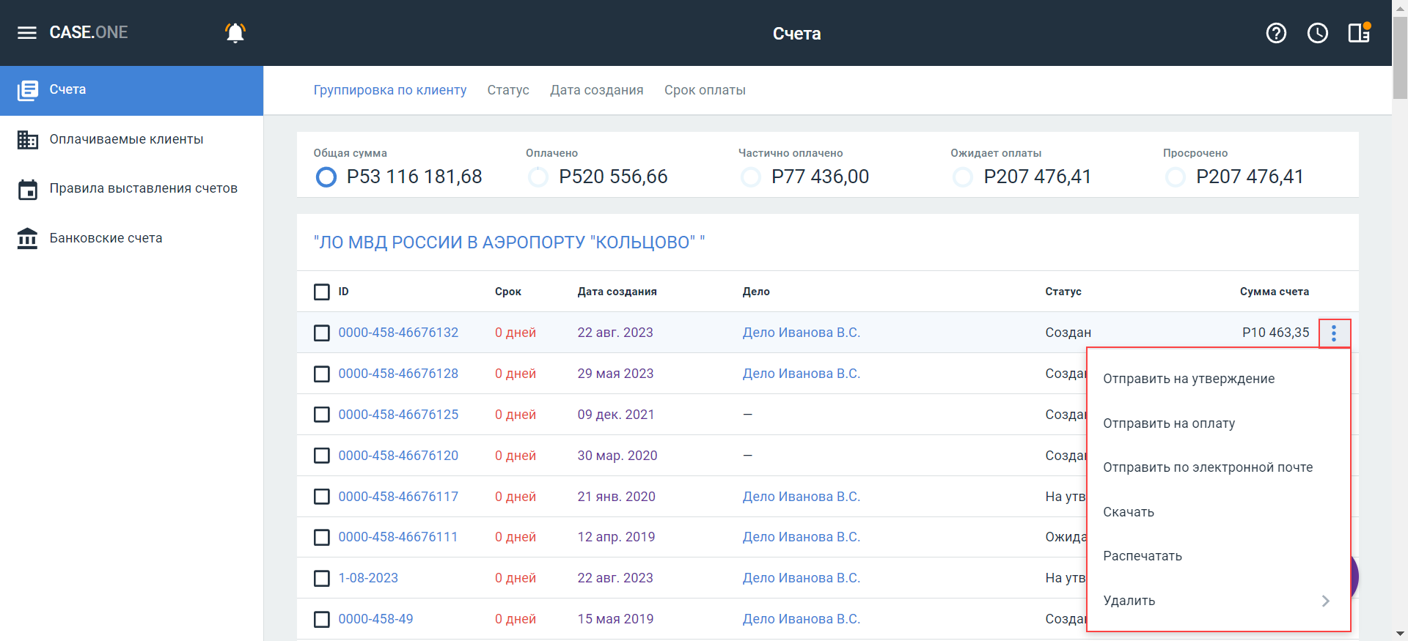The height and width of the screenshot is (641, 1408).
Task: Check the box for invoice 0000-458-46676125
Action: pos(322,415)
